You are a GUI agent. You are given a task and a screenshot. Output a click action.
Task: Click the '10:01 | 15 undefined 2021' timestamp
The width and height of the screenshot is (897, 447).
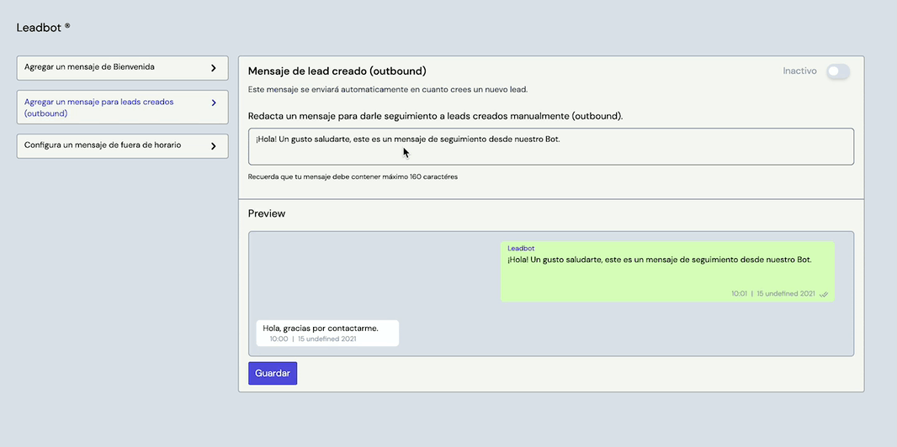[x=772, y=294]
